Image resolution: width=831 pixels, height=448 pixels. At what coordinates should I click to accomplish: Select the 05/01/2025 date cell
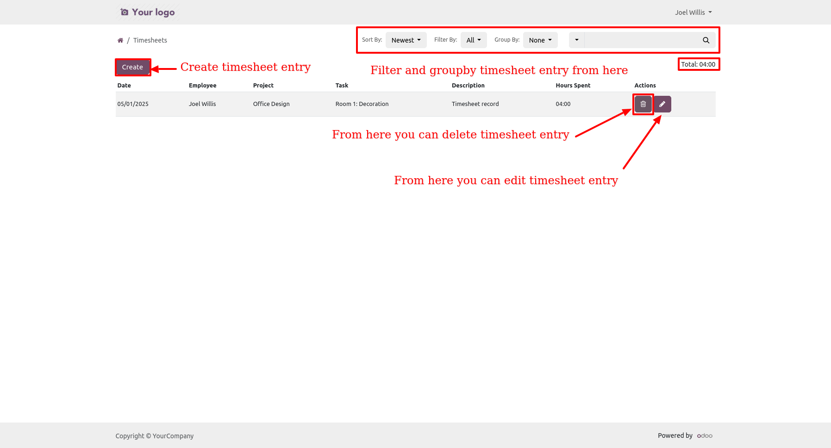pos(133,104)
